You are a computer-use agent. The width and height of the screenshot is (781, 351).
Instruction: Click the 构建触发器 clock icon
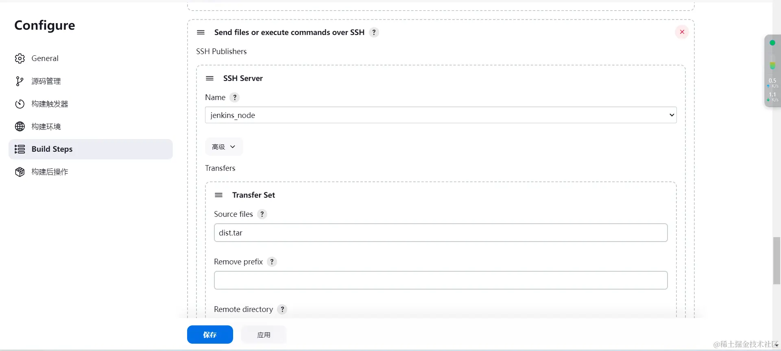(x=20, y=104)
